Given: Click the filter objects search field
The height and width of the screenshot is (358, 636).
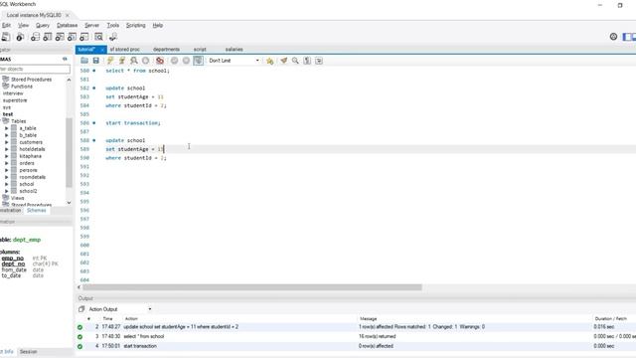Looking at the screenshot, I should click(35, 69).
